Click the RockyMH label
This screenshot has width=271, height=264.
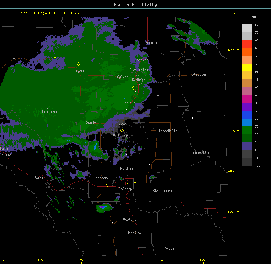click(77, 71)
